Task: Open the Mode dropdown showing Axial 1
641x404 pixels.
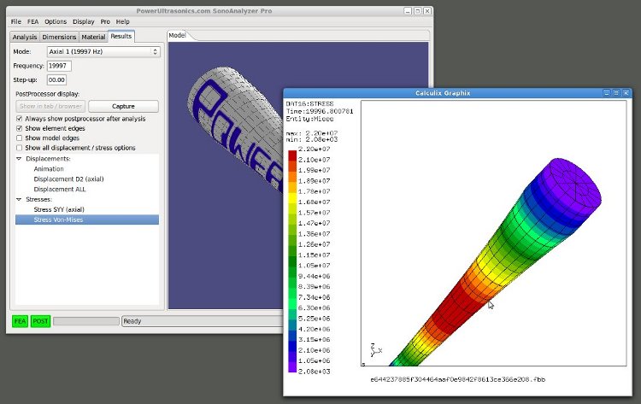Action: (103, 51)
